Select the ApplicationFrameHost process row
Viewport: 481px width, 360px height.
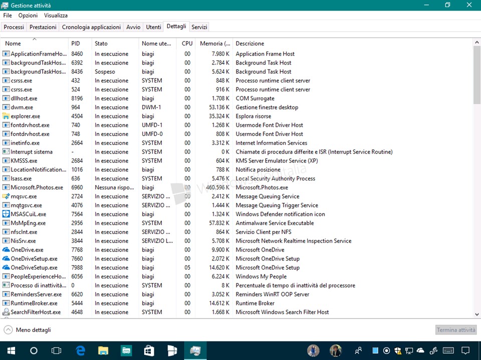pos(236,54)
